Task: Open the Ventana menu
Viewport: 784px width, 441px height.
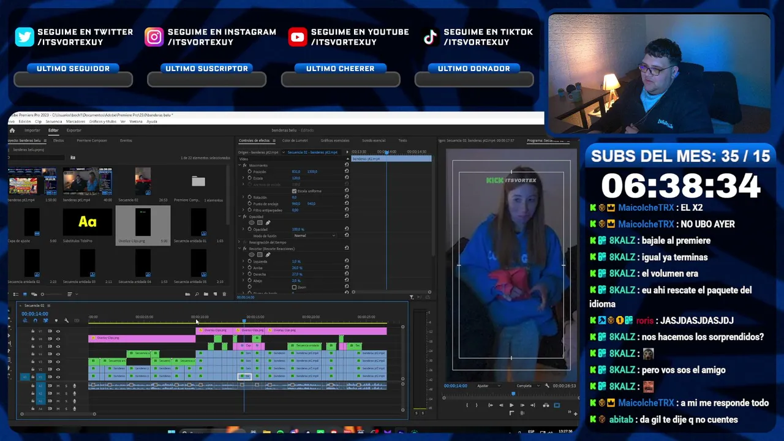Action: [x=136, y=121]
